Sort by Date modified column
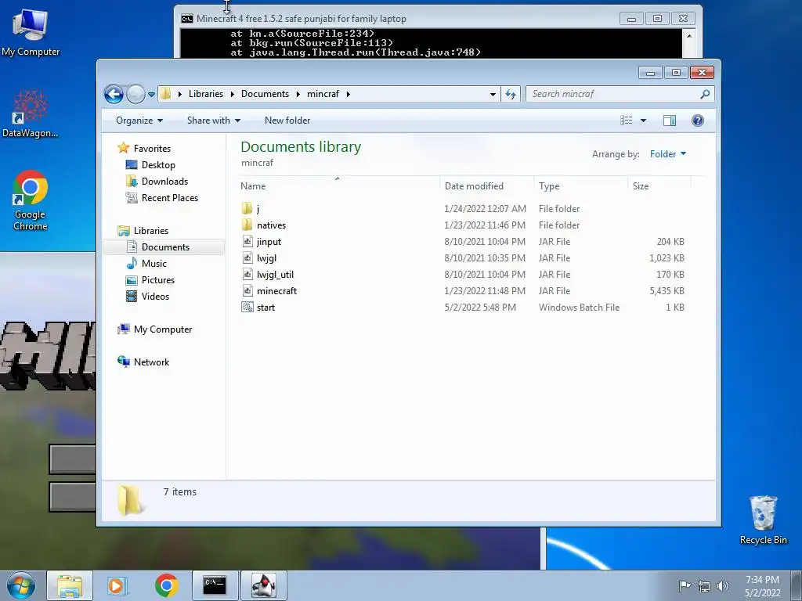 click(x=486, y=186)
